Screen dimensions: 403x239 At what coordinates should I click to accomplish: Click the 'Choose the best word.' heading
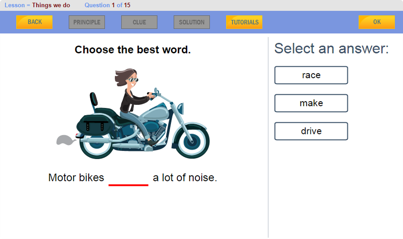point(133,50)
